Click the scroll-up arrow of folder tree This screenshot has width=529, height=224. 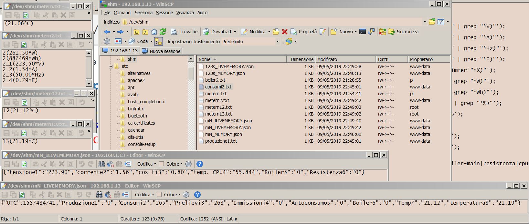pyautogui.click(x=191, y=59)
